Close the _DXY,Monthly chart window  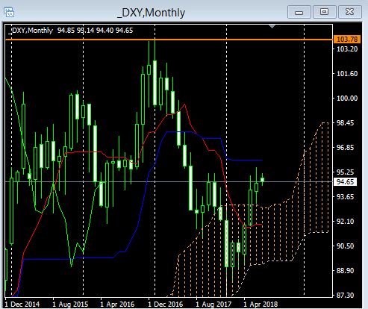click(349, 12)
